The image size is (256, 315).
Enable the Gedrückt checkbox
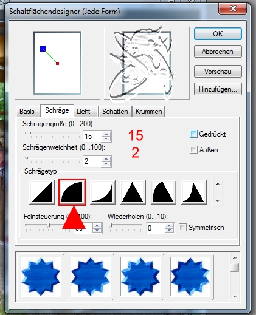193,134
